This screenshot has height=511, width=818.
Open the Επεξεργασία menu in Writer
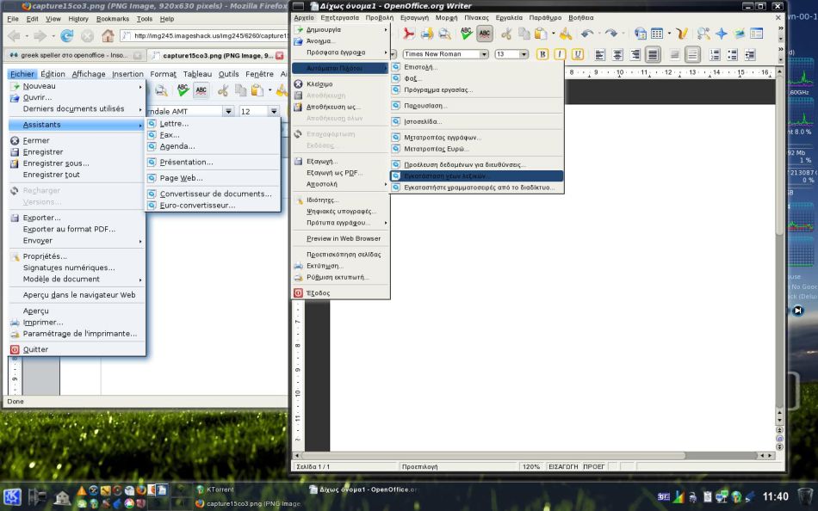click(339, 18)
